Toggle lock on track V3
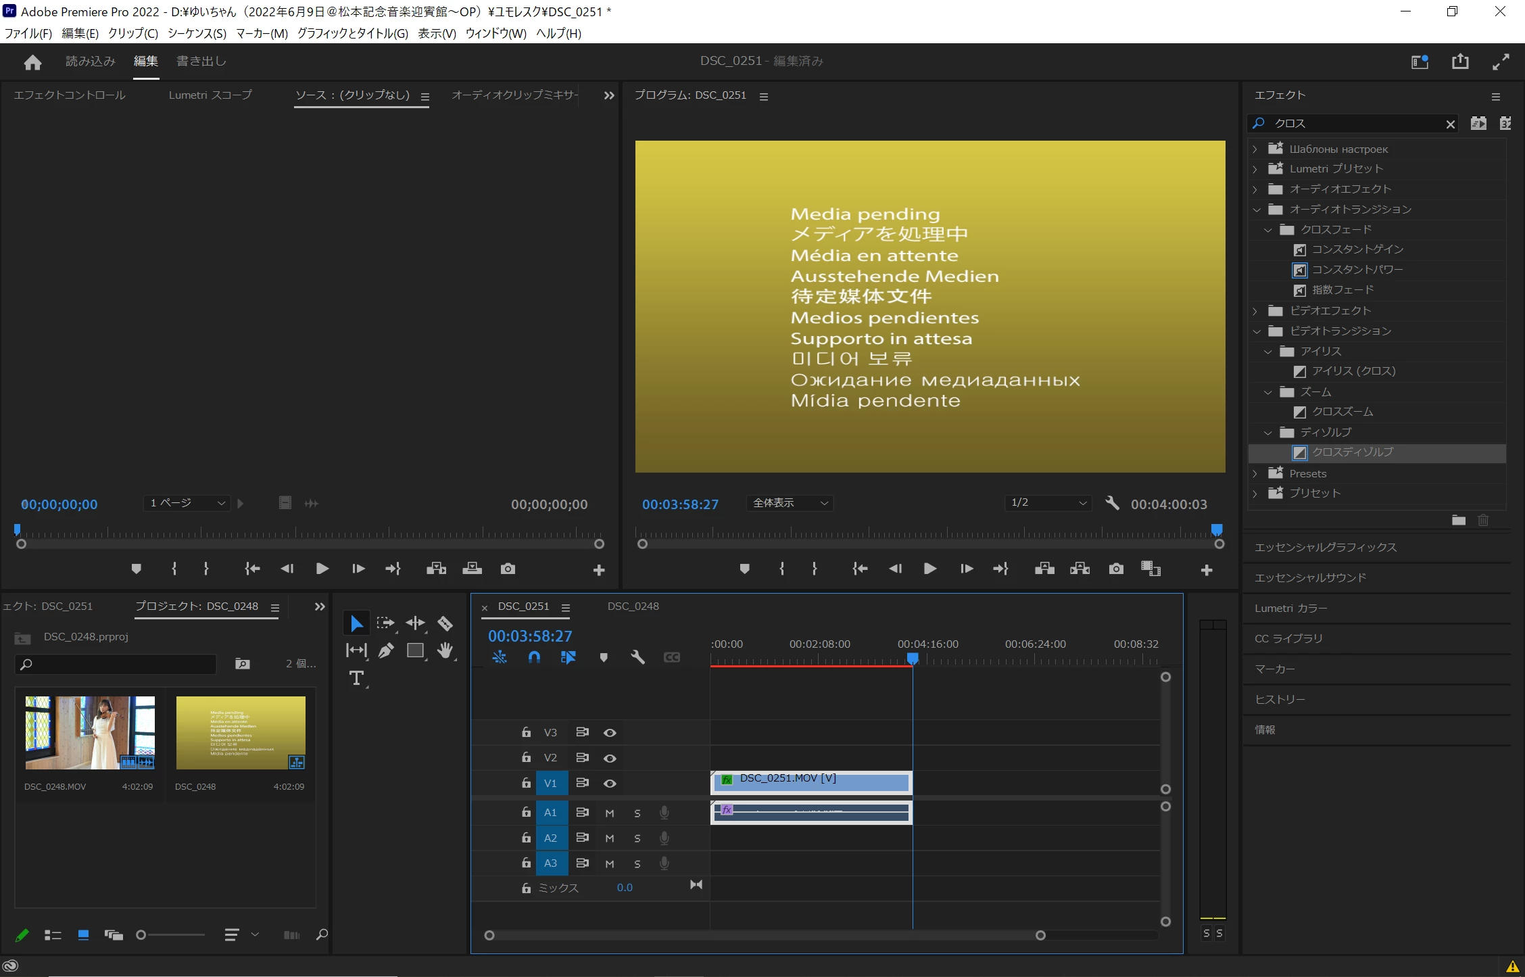The height and width of the screenshot is (977, 1525). coord(526,732)
